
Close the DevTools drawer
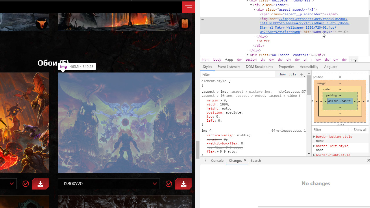pyautogui.click(x=368, y=160)
